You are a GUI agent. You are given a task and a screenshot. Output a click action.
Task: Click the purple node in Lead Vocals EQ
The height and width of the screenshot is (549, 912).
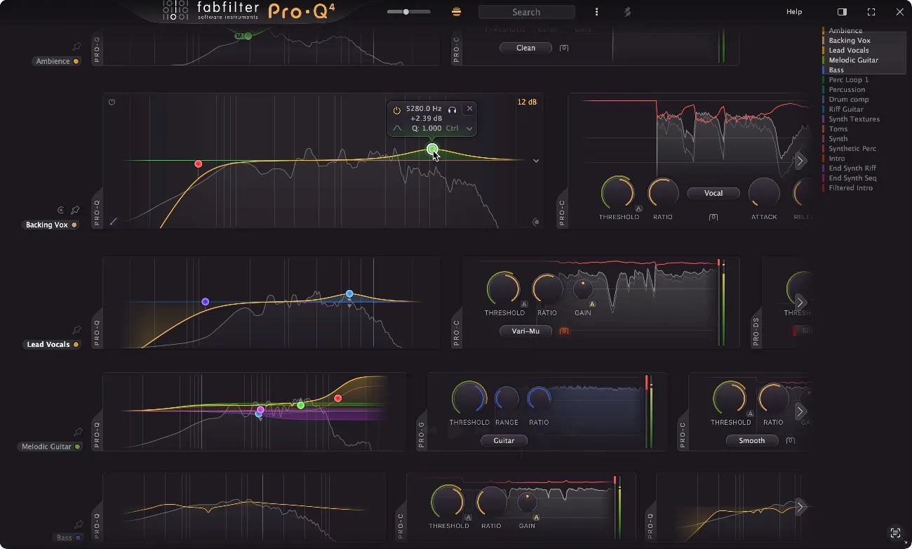pyautogui.click(x=206, y=302)
